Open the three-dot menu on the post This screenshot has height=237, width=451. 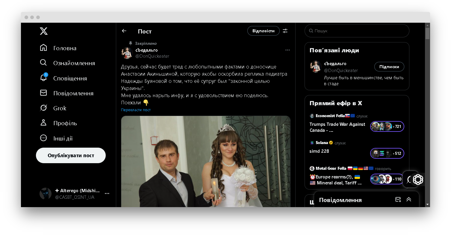coord(287,50)
